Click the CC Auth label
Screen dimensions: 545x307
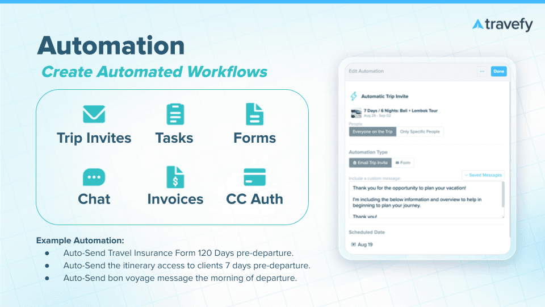254,199
